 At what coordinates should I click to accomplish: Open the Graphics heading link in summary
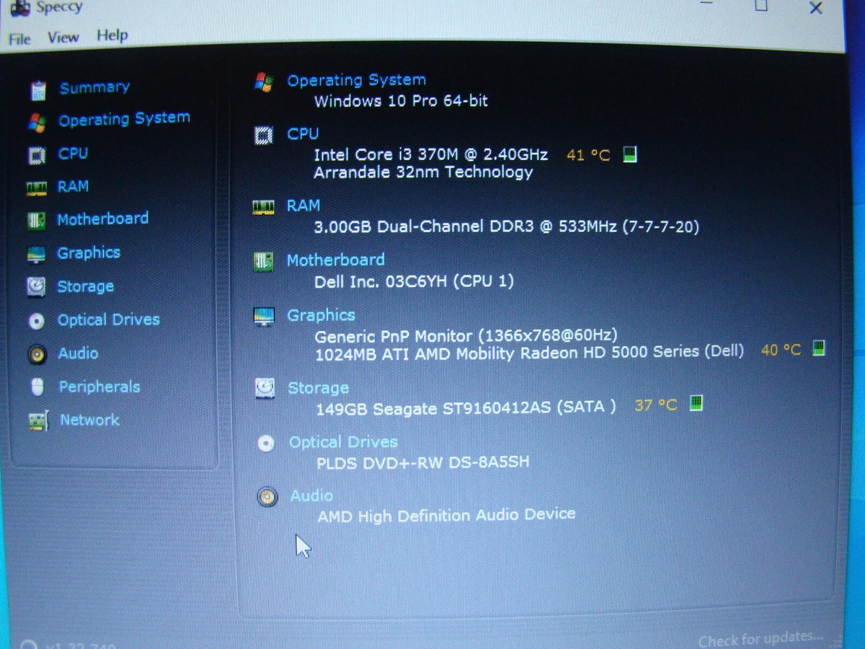pyautogui.click(x=321, y=316)
